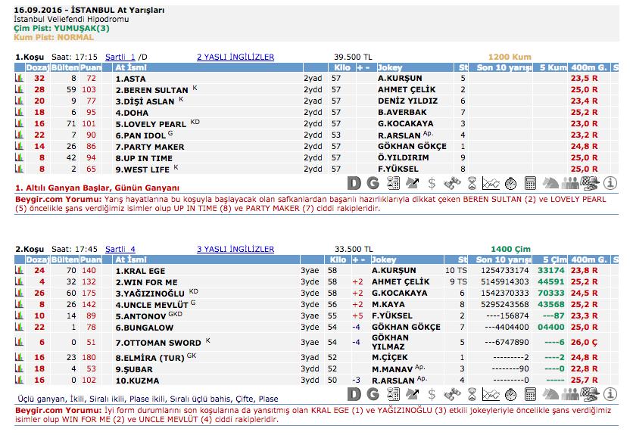This screenshot has width=633, height=435.
Task: Click the bar chart icon beside ASTA
Action: tap(19, 79)
